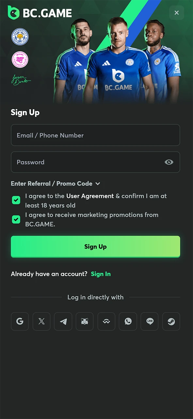Open the Sign In link
This screenshot has width=193, height=419.
[x=101, y=274]
